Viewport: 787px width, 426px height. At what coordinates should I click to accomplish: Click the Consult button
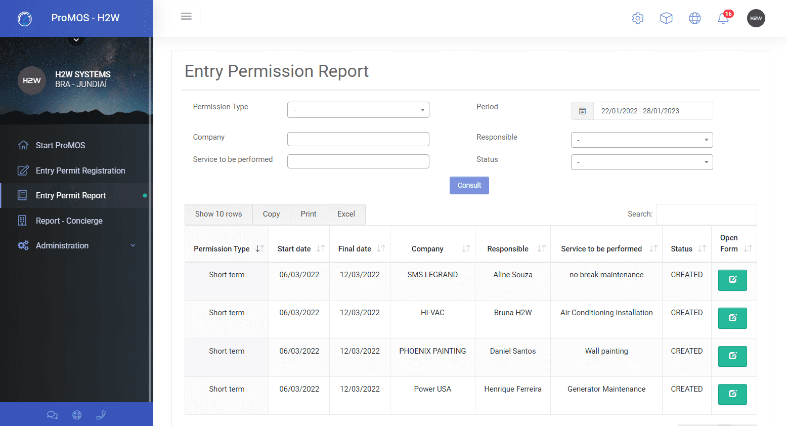coord(469,185)
